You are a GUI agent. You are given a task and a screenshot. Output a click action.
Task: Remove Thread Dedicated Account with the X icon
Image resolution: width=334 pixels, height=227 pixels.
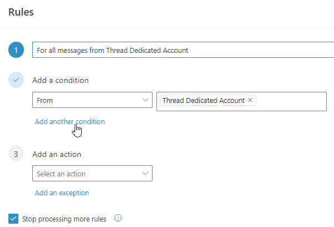(x=250, y=100)
